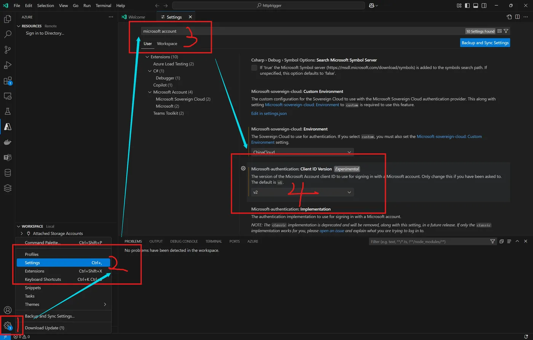The image size is (533, 340).
Task: Open gear for Client ID Version setting
Action: tap(243, 168)
